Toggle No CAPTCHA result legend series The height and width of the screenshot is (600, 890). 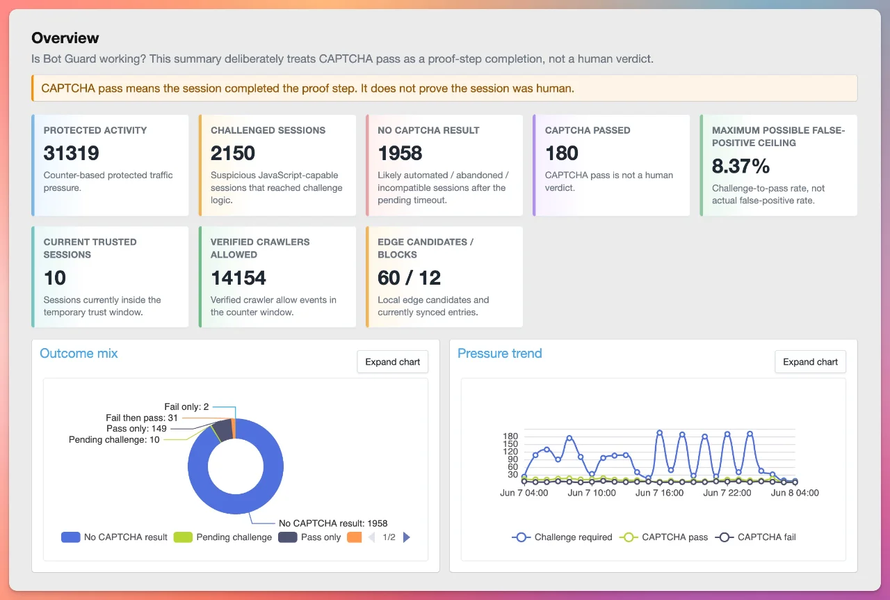coord(115,537)
